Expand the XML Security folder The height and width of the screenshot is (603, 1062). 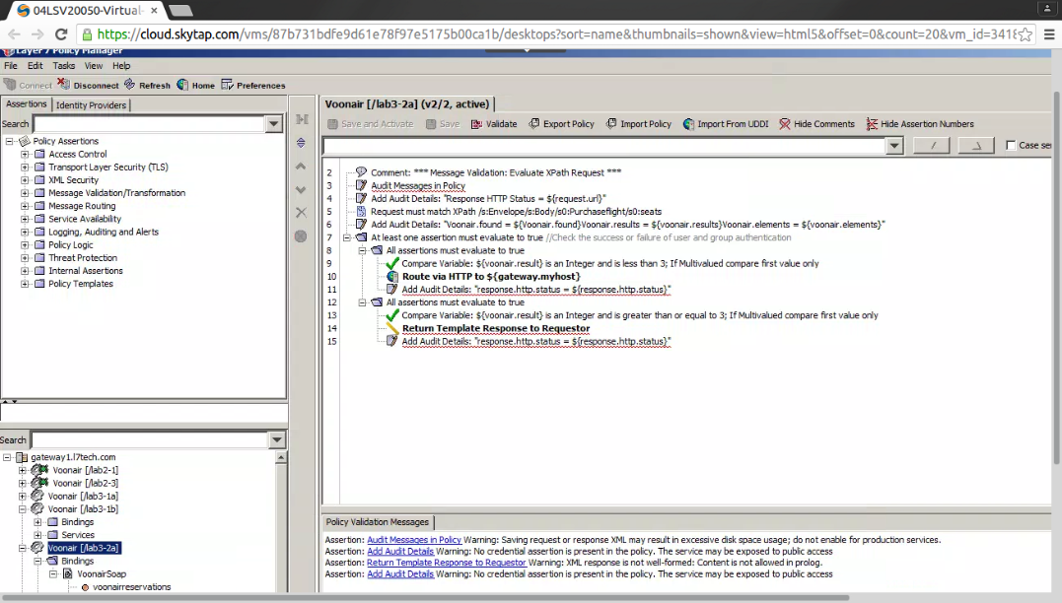click(25, 180)
